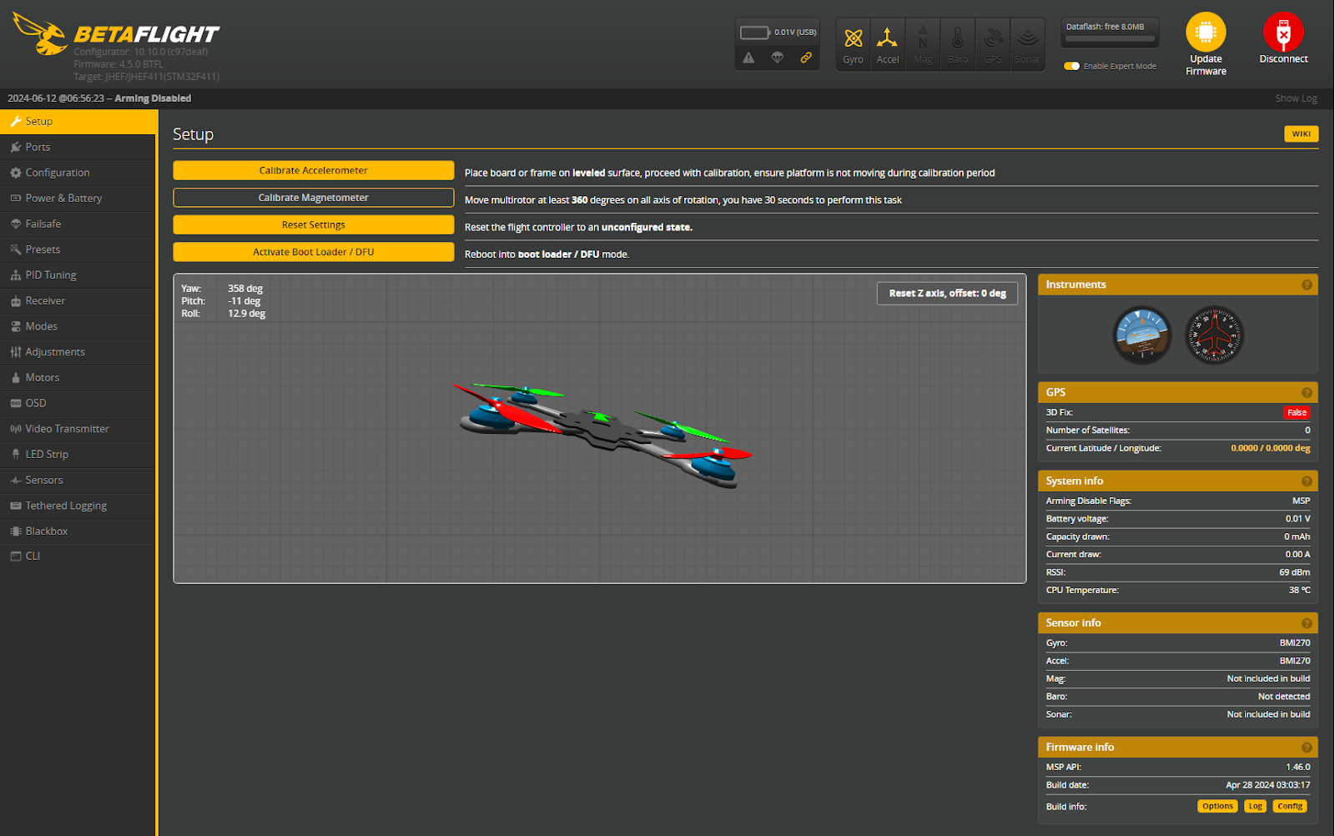Open the Configuration tab

pos(78,173)
